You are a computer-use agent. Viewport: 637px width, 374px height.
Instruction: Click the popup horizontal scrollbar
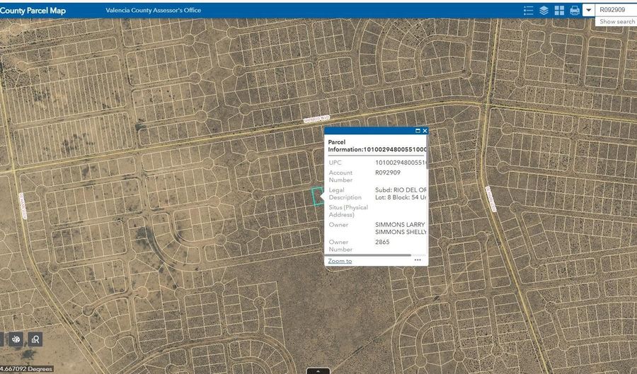pyautogui.click(x=367, y=255)
